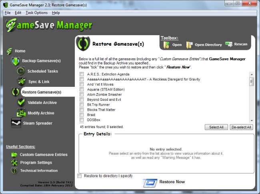Tick the Beyond Good and Evil checkbox

coord(82,99)
